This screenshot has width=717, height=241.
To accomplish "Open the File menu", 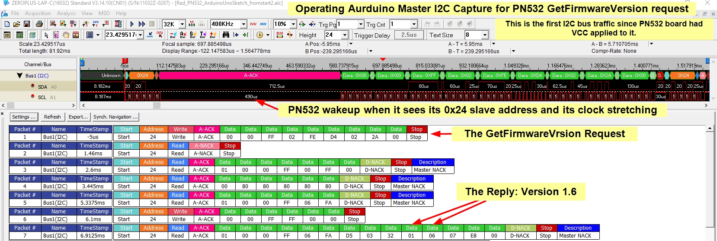I will pyautogui.click(x=15, y=13).
